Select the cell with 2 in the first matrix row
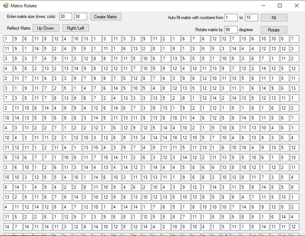305x236 pixels. [166, 39]
